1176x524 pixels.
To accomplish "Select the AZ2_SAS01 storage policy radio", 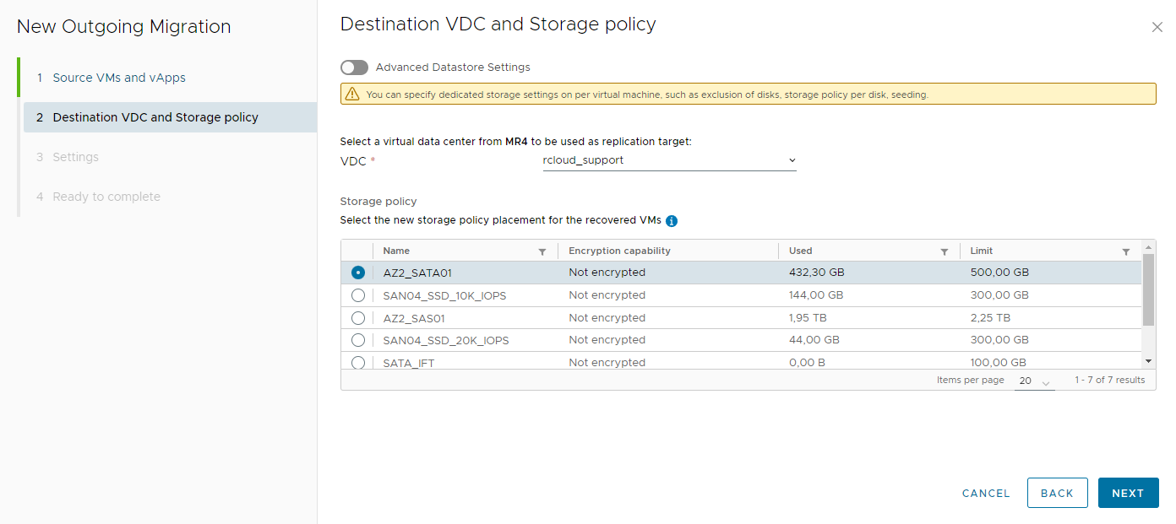I will click(358, 318).
